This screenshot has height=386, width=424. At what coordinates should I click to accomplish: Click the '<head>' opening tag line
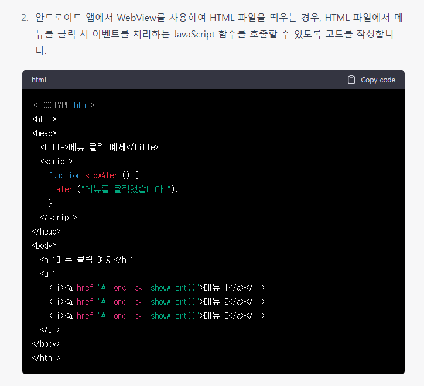click(44, 133)
